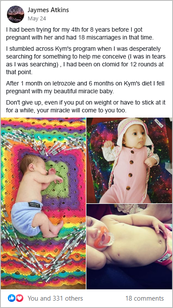Open Jaymes Atkins profile name link
Viewport: 173px width, 308px height.
tap(48, 10)
